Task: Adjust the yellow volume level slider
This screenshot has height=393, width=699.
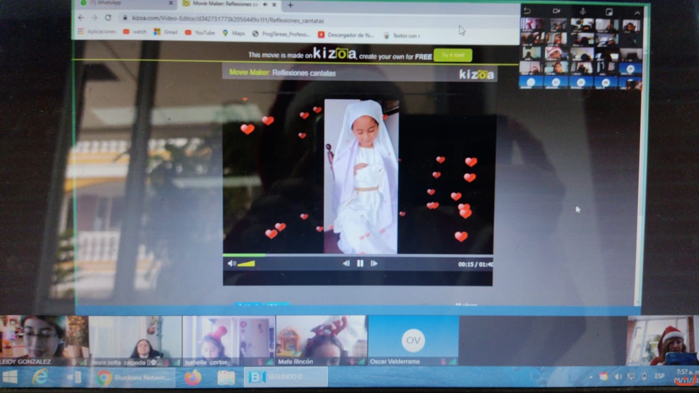Action: coord(246,264)
